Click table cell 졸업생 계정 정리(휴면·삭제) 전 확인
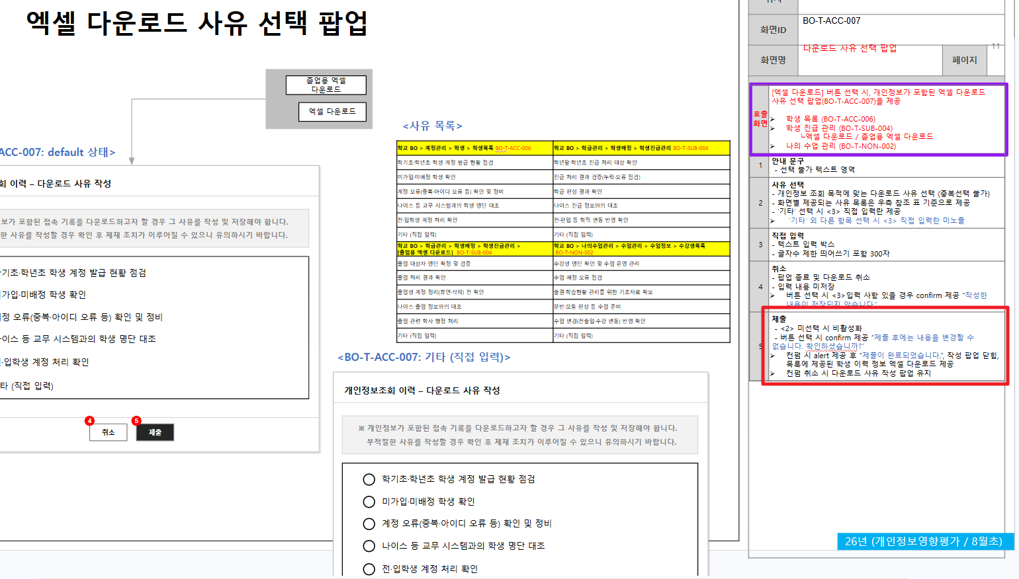This screenshot has width=1019, height=579. coord(474,292)
